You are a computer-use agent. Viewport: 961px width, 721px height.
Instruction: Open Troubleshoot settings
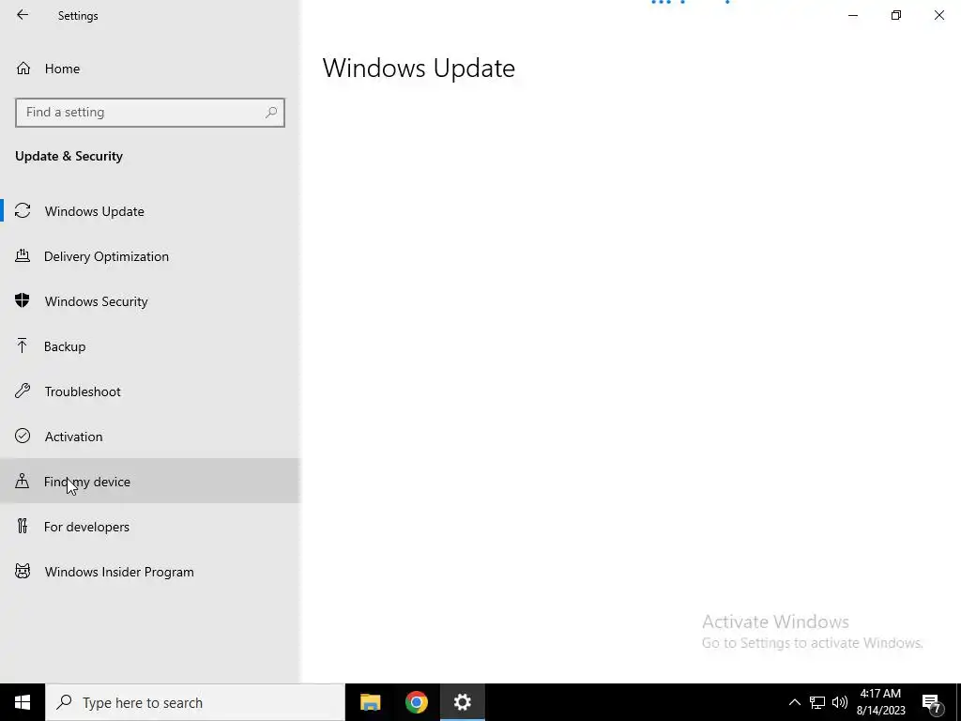point(150,391)
